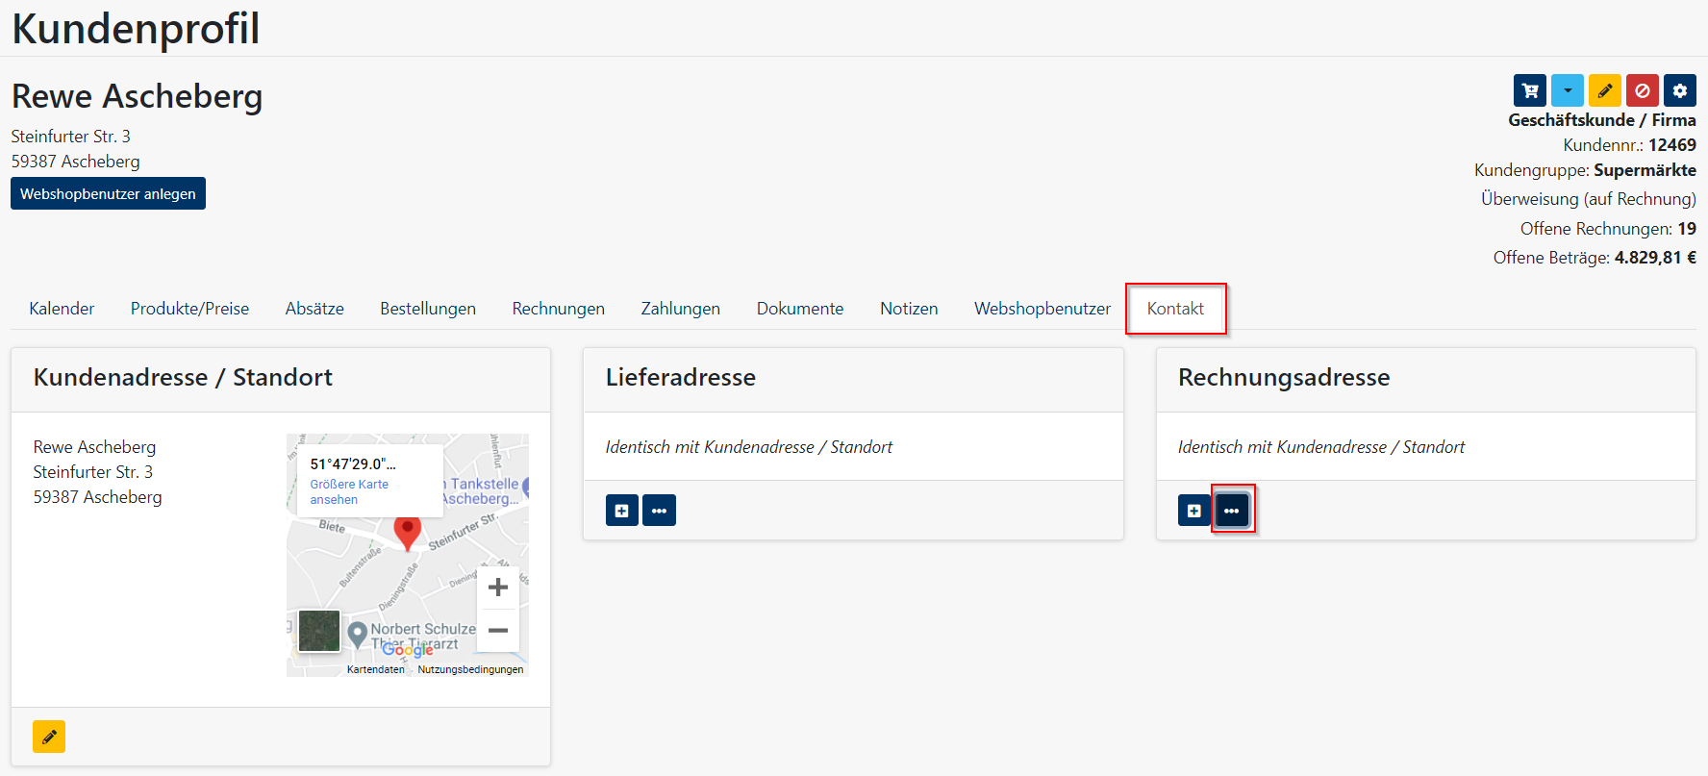This screenshot has width=1708, height=776.
Task: Zoom in on the map
Action: click(498, 588)
